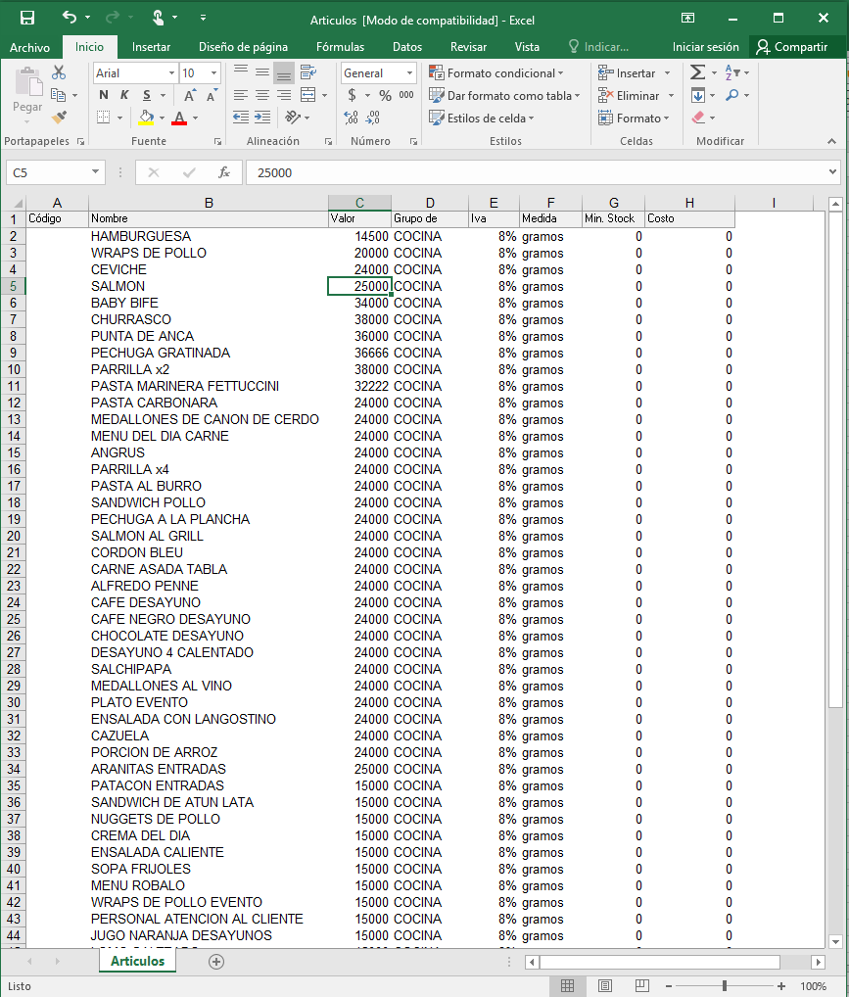Click the increase font size icon
The width and height of the screenshot is (849, 997).
point(190,95)
